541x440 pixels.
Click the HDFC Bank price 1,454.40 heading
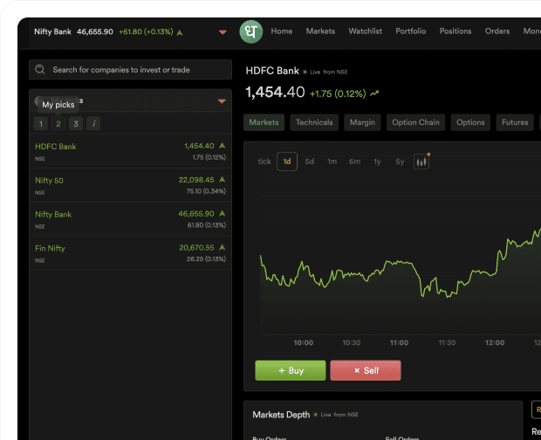point(275,93)
